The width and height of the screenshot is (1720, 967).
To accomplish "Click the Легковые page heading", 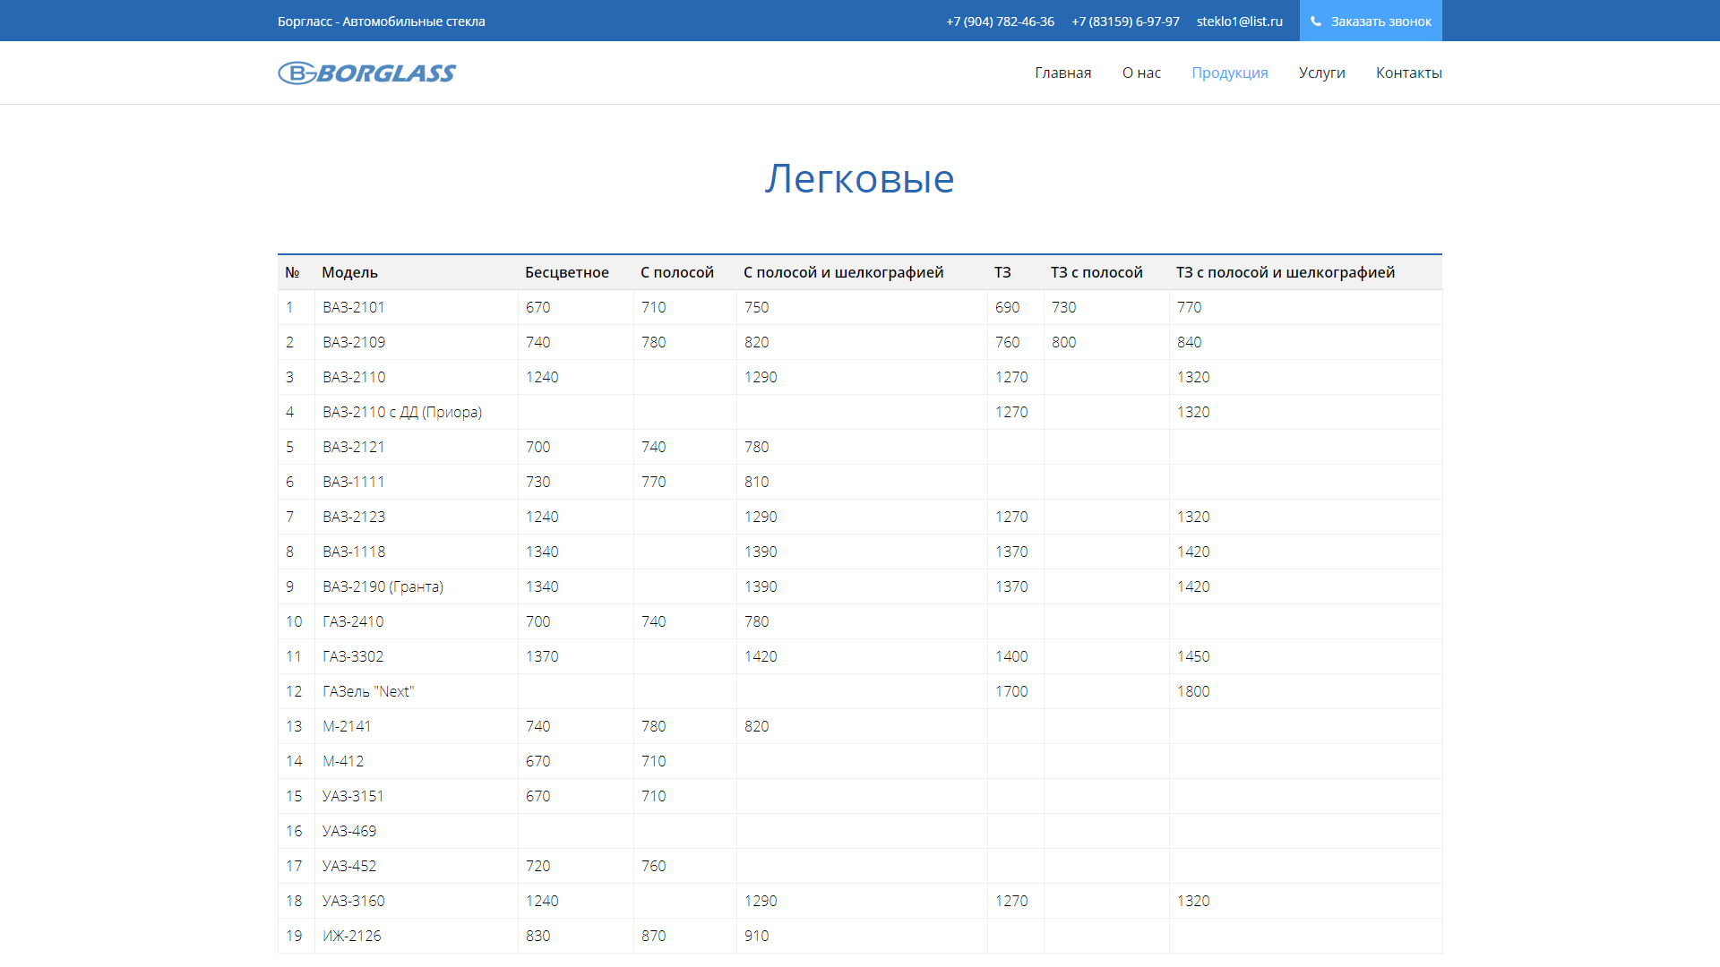I will pos(859,178).
